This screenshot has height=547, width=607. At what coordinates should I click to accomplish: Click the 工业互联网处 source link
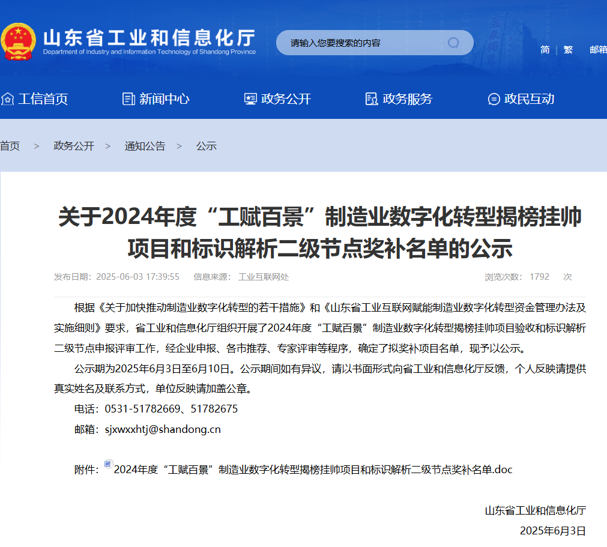coord(264,277)
